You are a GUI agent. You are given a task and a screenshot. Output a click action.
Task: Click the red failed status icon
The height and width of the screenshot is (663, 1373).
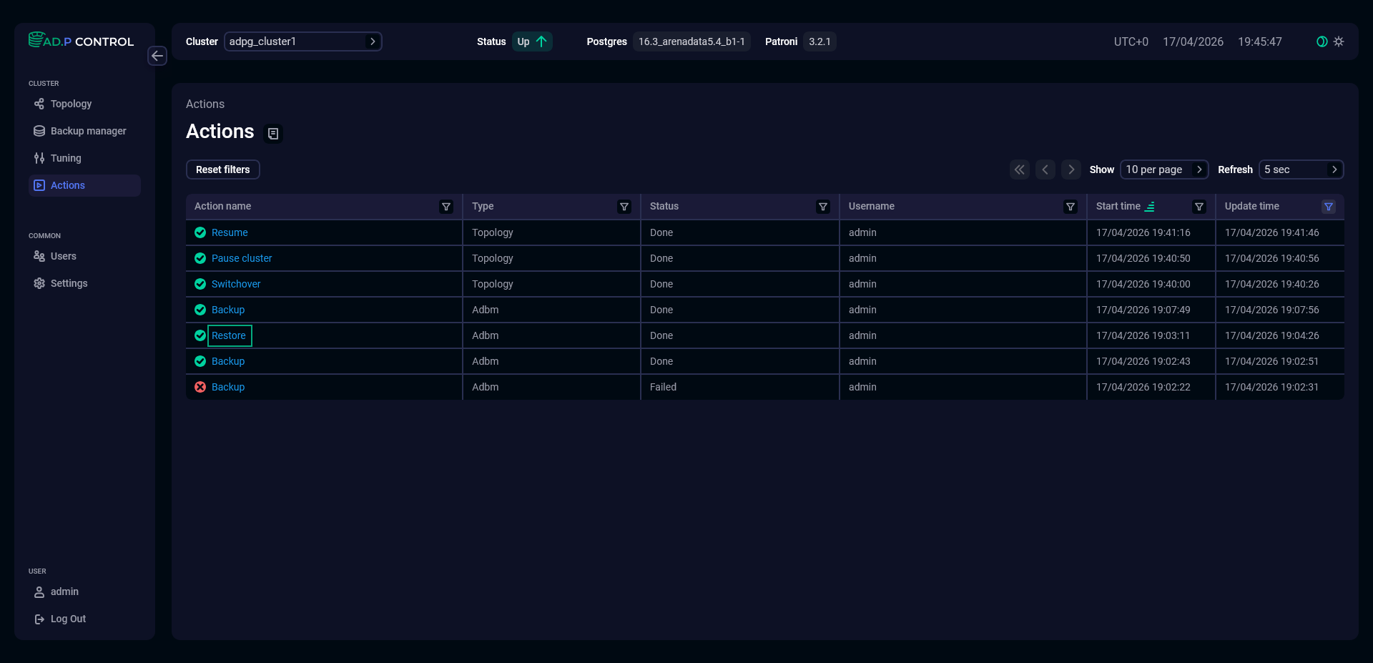coord(200,387)
